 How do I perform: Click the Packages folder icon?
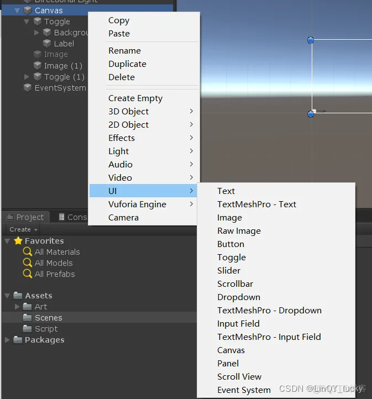coord(18,340)
